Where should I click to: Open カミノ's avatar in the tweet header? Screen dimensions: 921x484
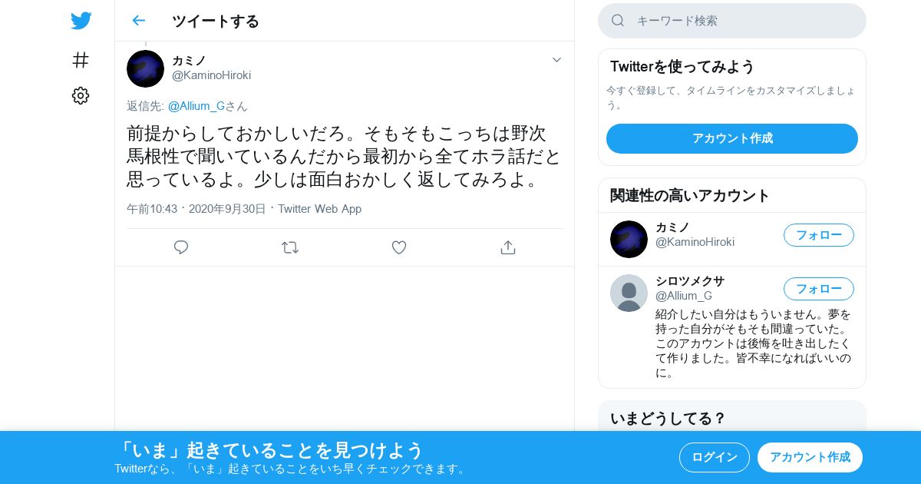pos(145,68)
